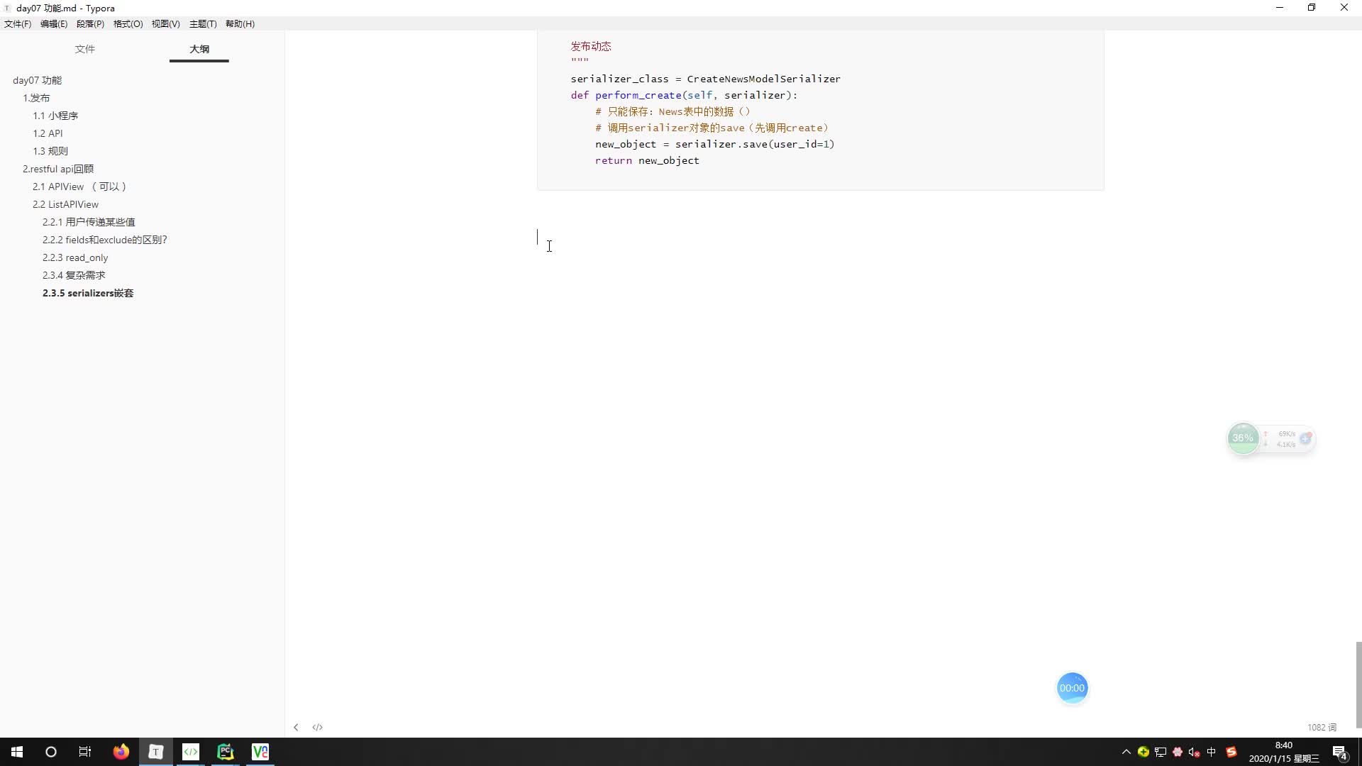The height and width of the screenshot is (766, 1362).
Task: Open the Windows Start menu
Action: pos(17,752)
